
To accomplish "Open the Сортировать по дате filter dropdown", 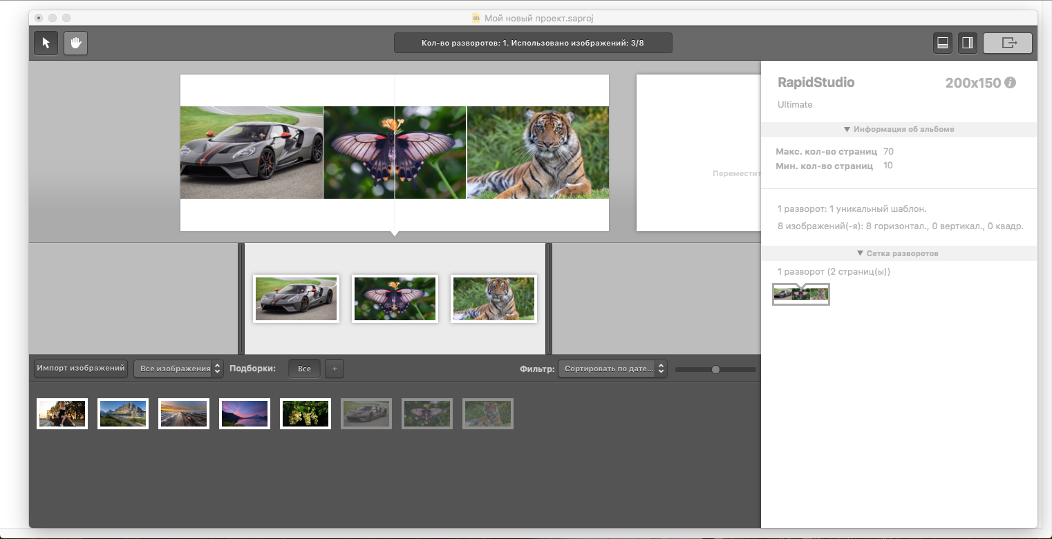I will click(x=612, y=369).
